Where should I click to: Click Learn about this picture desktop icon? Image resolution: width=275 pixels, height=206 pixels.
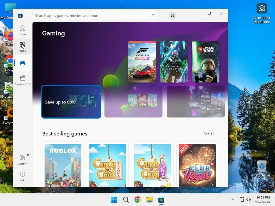click(x=262, y=13)
